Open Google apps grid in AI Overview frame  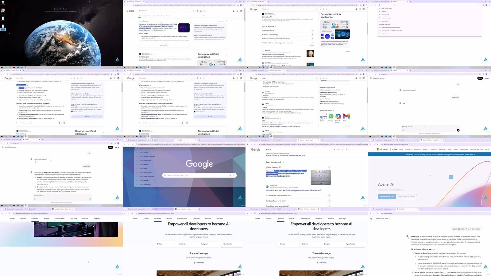[237, 11]
